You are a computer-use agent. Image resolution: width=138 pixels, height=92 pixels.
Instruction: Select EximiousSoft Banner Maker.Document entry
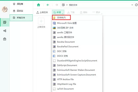coord(77,70)
